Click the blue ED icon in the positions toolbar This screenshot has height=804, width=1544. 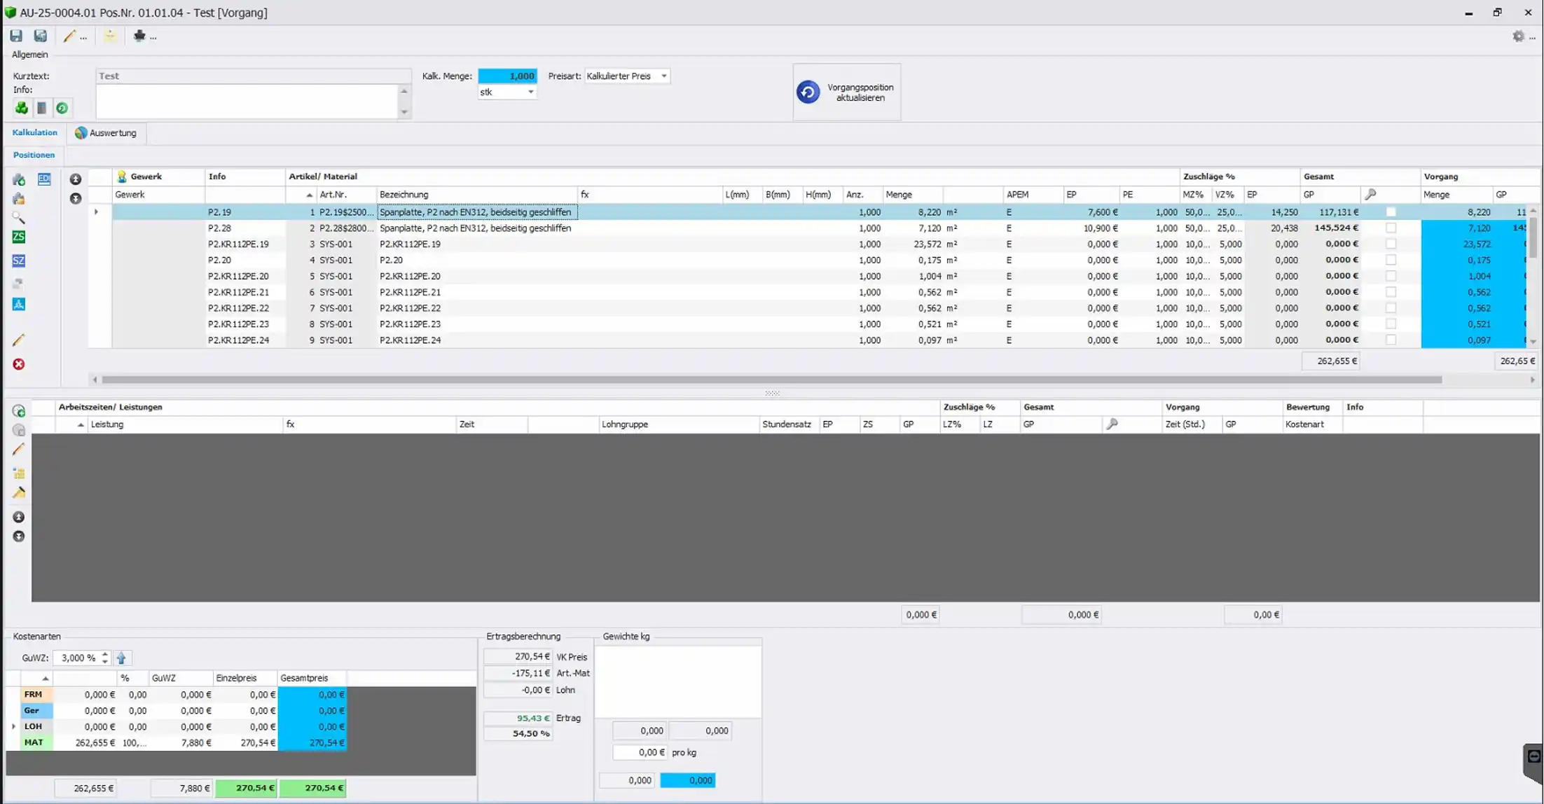click(44, 179)
